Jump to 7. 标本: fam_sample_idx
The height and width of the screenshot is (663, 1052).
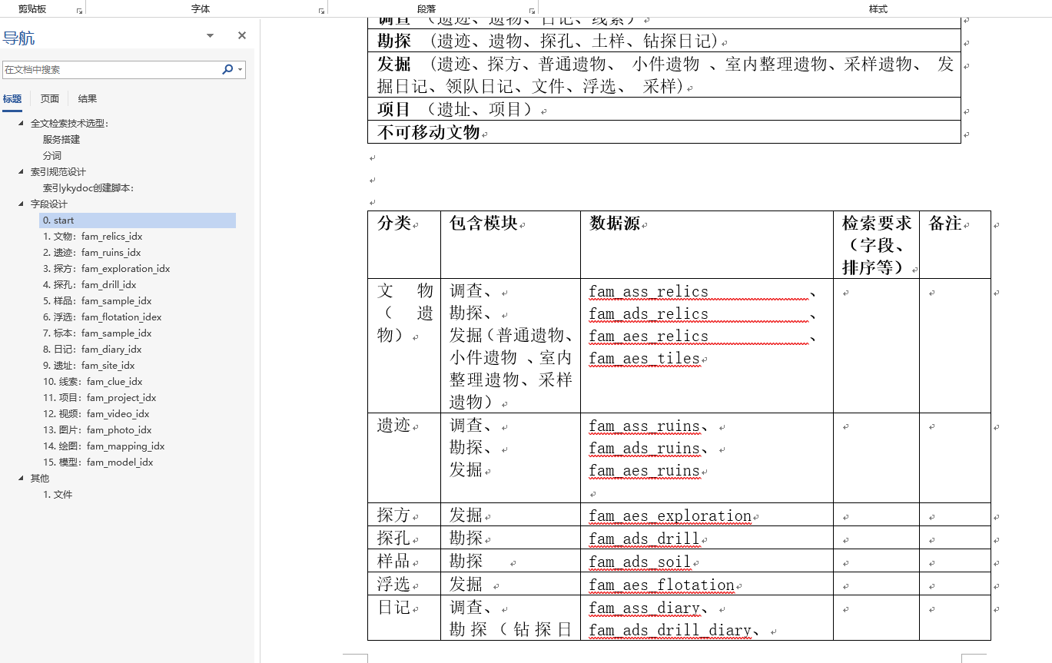98,333
